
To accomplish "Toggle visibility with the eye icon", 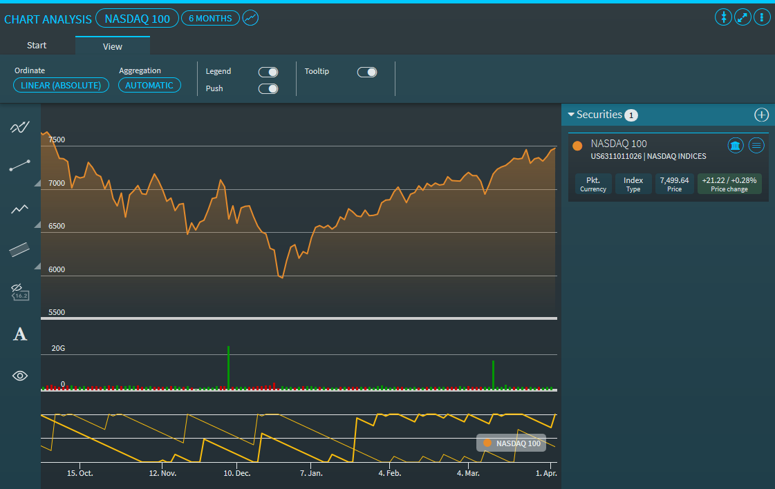I will point(20,376).
